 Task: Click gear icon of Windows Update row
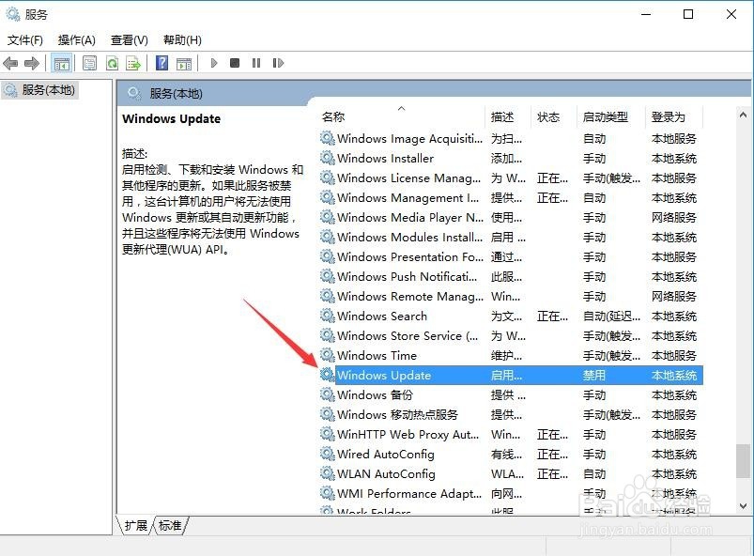[328, 375]
